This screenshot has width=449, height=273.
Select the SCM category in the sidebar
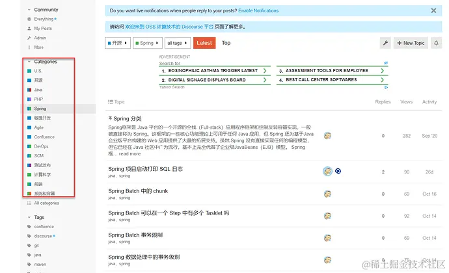(x=38, y=155)
